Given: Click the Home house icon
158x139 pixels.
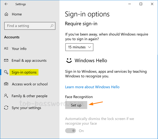Looking at the screenshot, I should coord(6,14).
